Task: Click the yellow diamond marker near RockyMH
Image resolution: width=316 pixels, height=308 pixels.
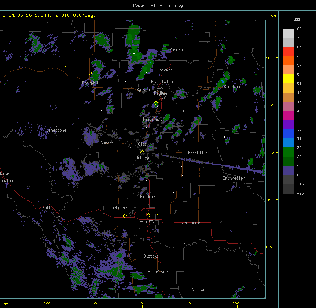Action: coord(92,75)
